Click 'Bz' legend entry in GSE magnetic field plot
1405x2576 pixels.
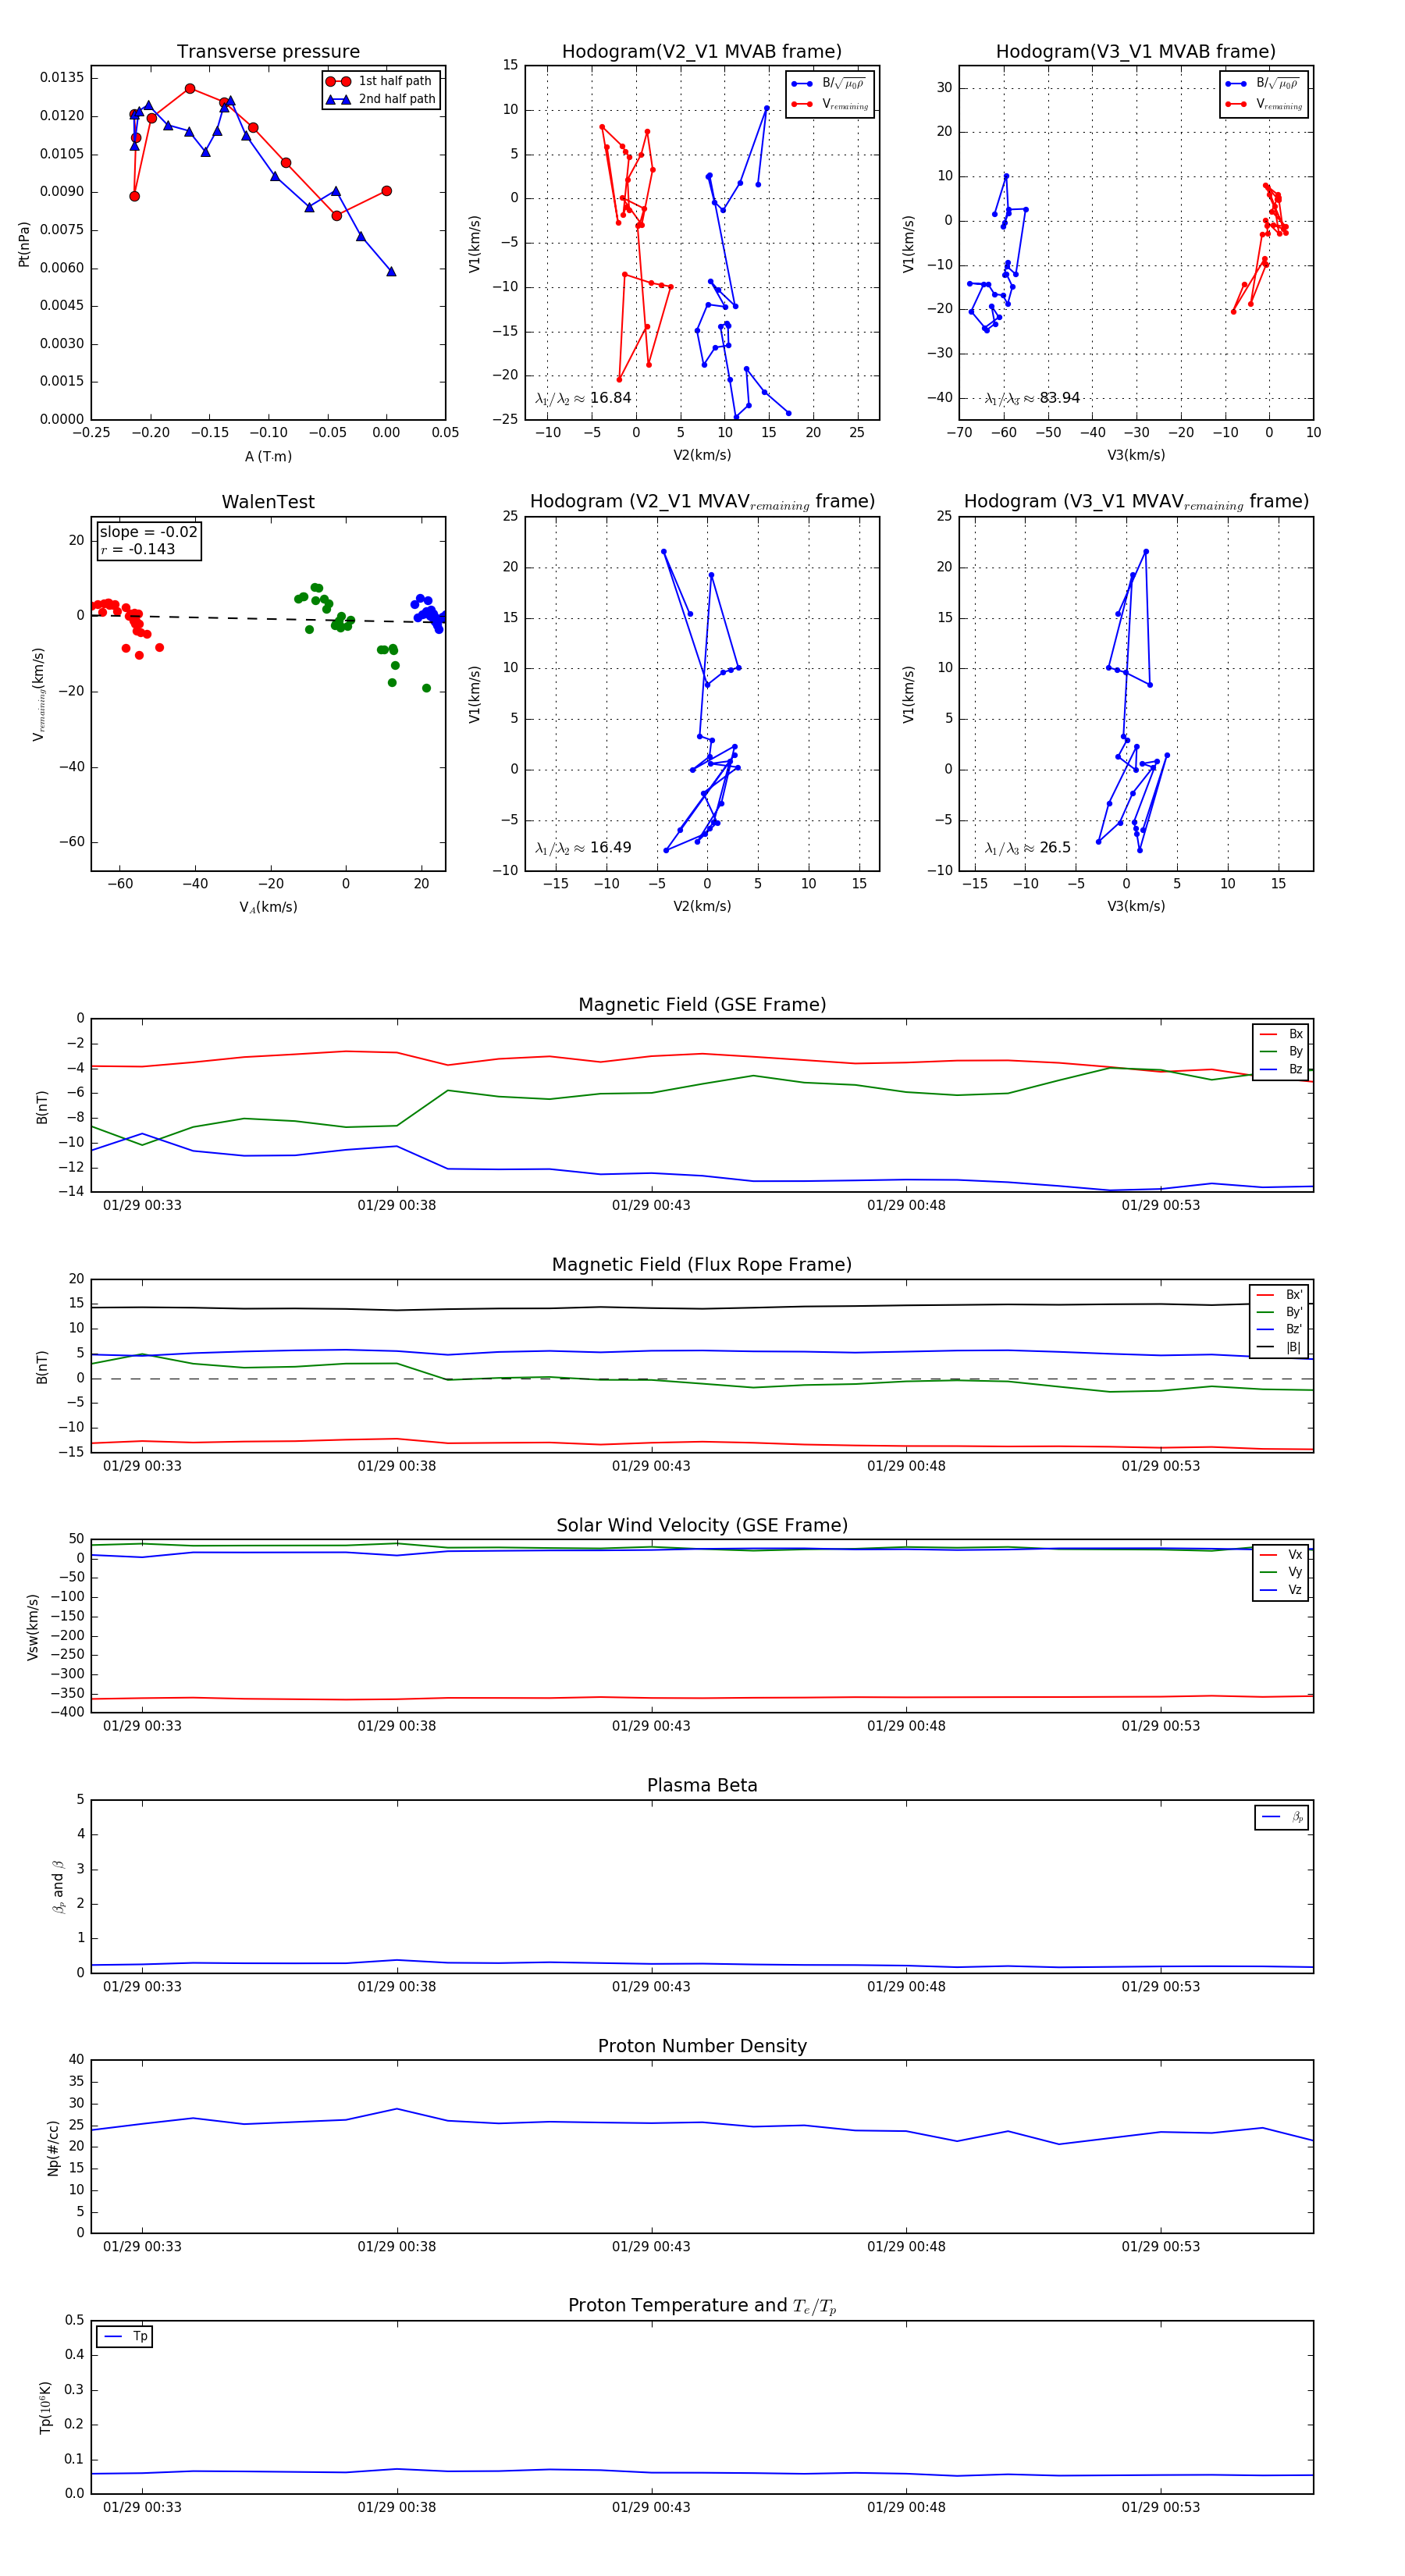click(x=1281, y=1069)
